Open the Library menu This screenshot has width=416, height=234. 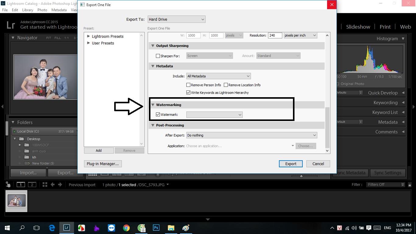tap(27, 10)
